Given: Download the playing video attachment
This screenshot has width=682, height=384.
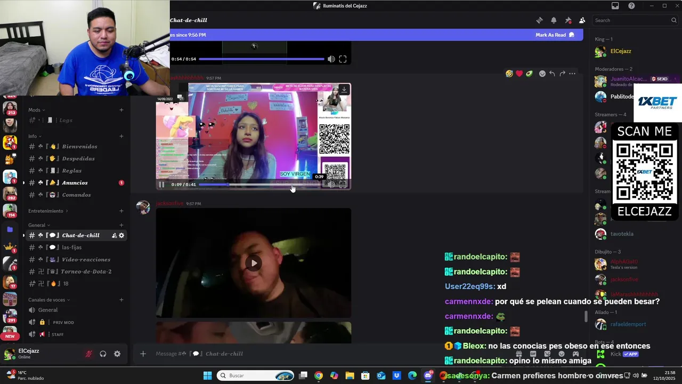Looking at the screenshot, I should click(x=344, y=89).
